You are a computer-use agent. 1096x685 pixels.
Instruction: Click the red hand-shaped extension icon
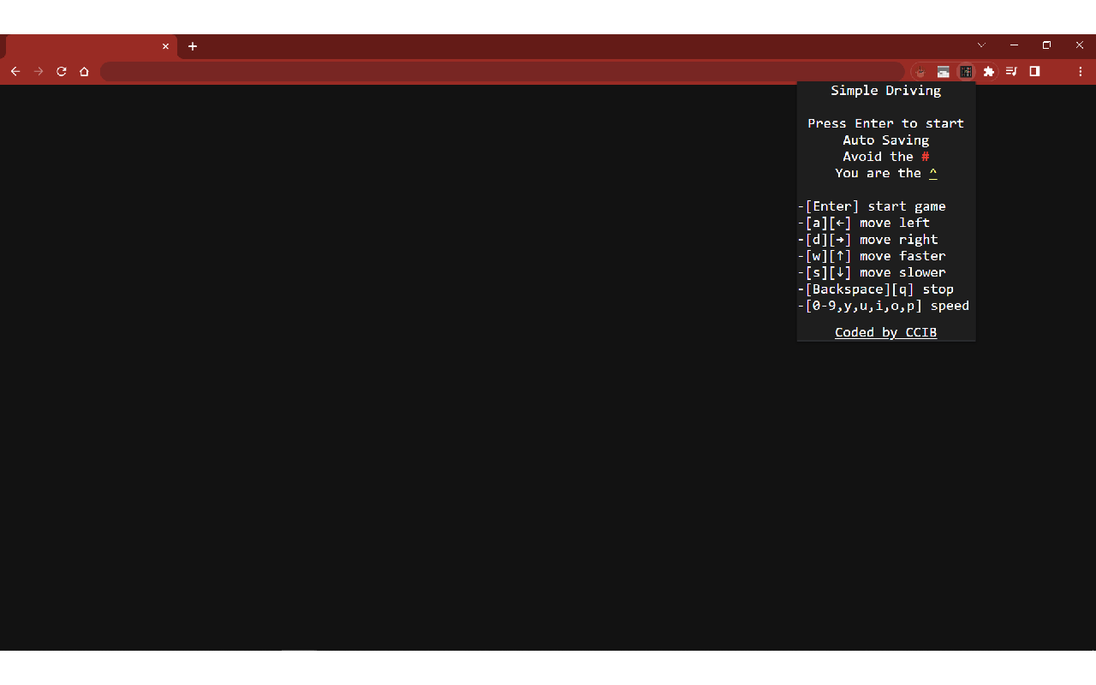pyautogui.click(x=920, y=72)
